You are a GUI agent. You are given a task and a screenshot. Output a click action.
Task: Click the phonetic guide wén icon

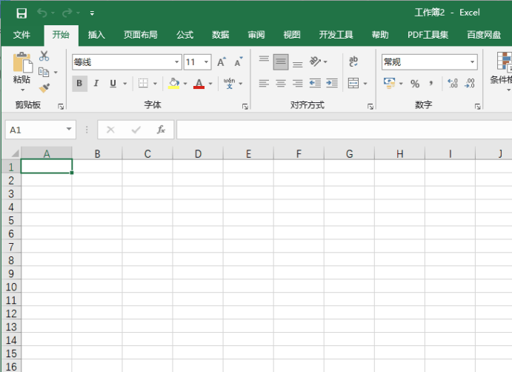click(229, 83)
